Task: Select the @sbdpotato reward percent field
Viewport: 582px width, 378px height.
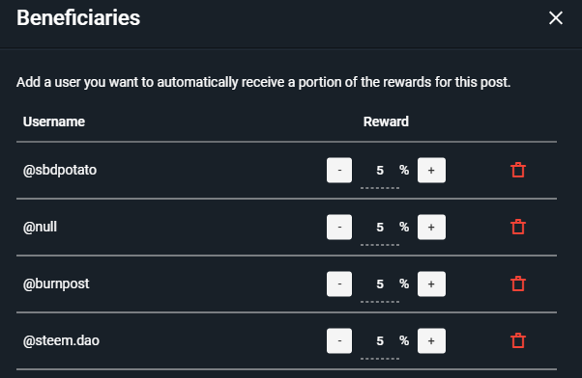Action: [380, 171]
